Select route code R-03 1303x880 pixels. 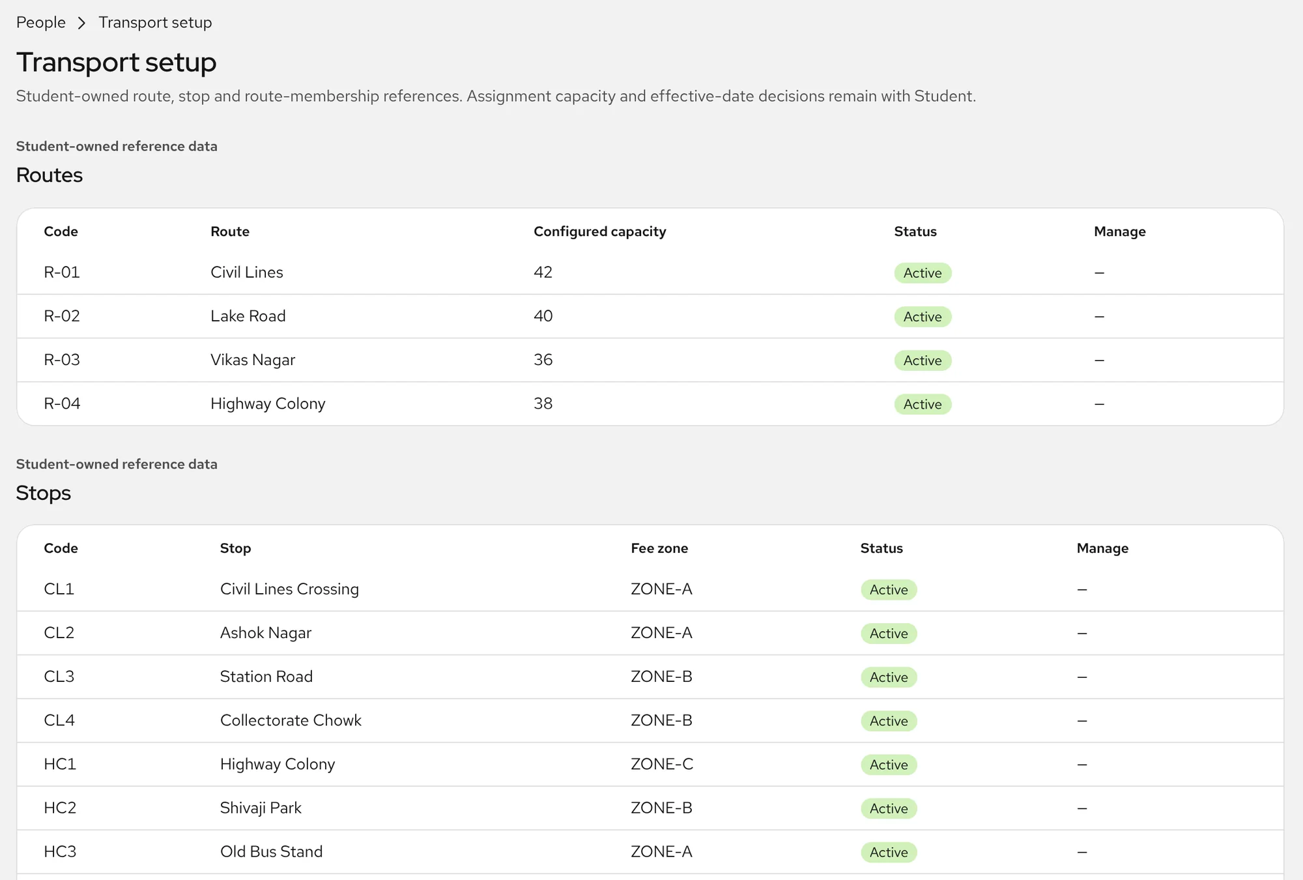tap(62, 359)
